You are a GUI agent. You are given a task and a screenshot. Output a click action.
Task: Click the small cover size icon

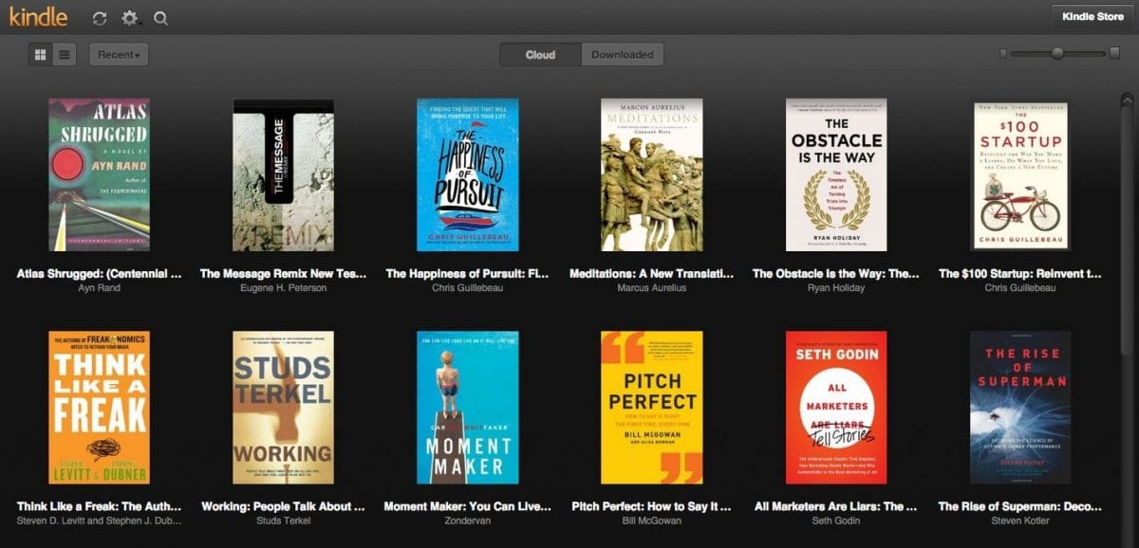click(1003, 54)
